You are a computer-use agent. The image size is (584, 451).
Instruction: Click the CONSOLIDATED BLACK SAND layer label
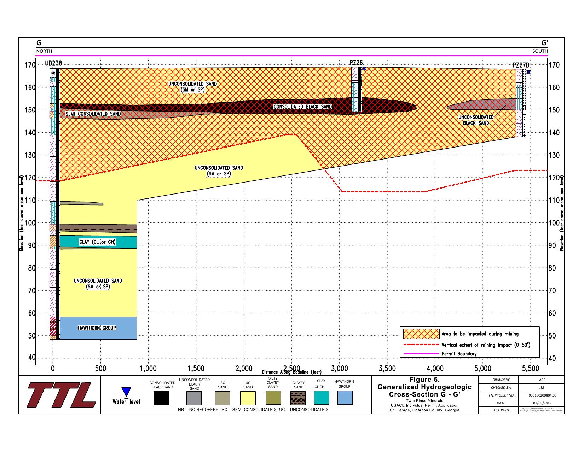303,106
